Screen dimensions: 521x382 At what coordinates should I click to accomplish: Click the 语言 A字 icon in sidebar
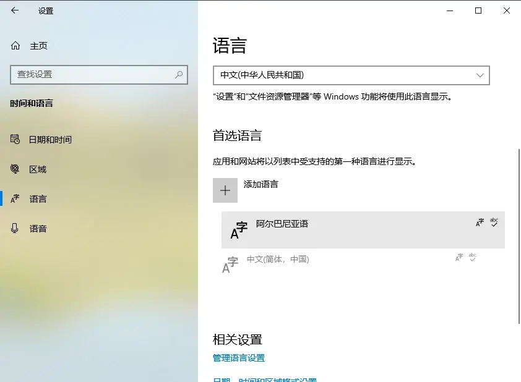pos(15,198)
